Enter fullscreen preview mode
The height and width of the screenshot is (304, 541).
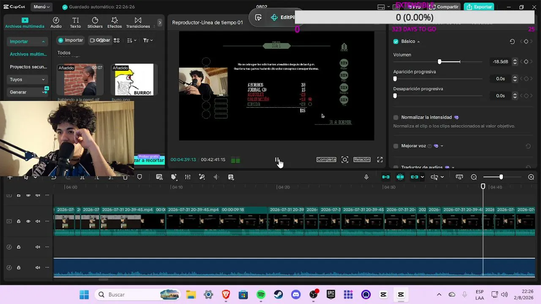pos(380,160)
